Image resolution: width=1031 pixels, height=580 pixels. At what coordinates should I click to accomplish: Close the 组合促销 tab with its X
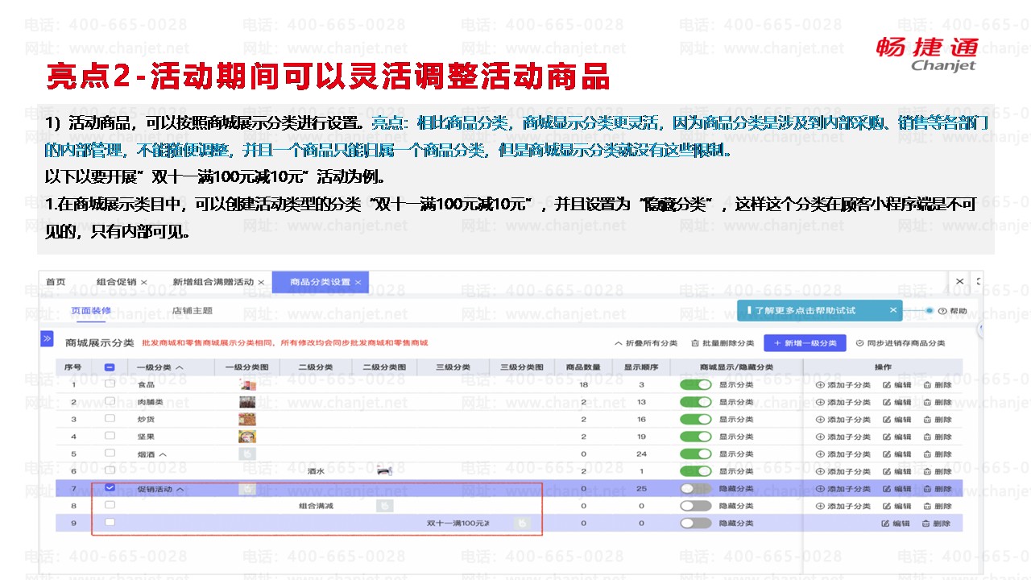[144, 283]
